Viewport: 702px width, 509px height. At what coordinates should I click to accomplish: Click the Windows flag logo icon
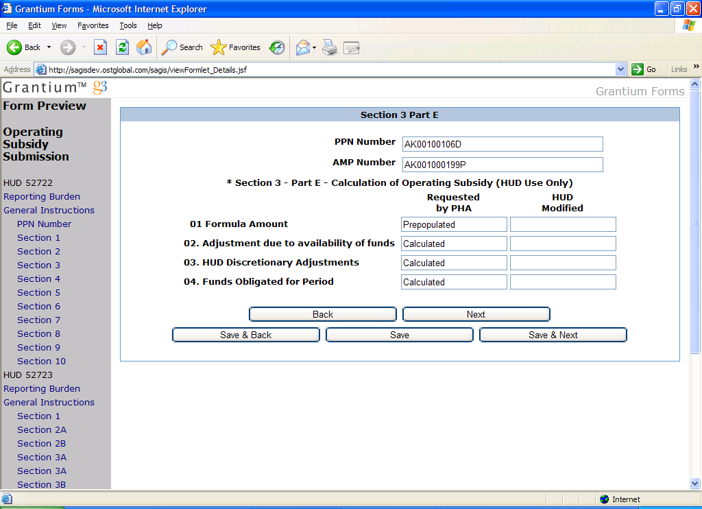click(x=688, y=25)
